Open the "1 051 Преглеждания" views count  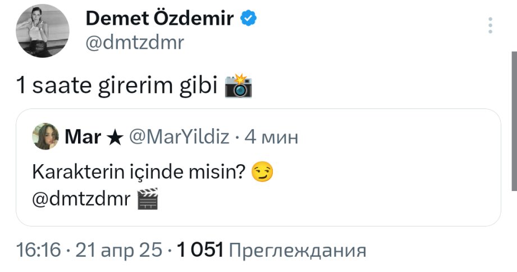pyautogui.click(x=271, y=250)
